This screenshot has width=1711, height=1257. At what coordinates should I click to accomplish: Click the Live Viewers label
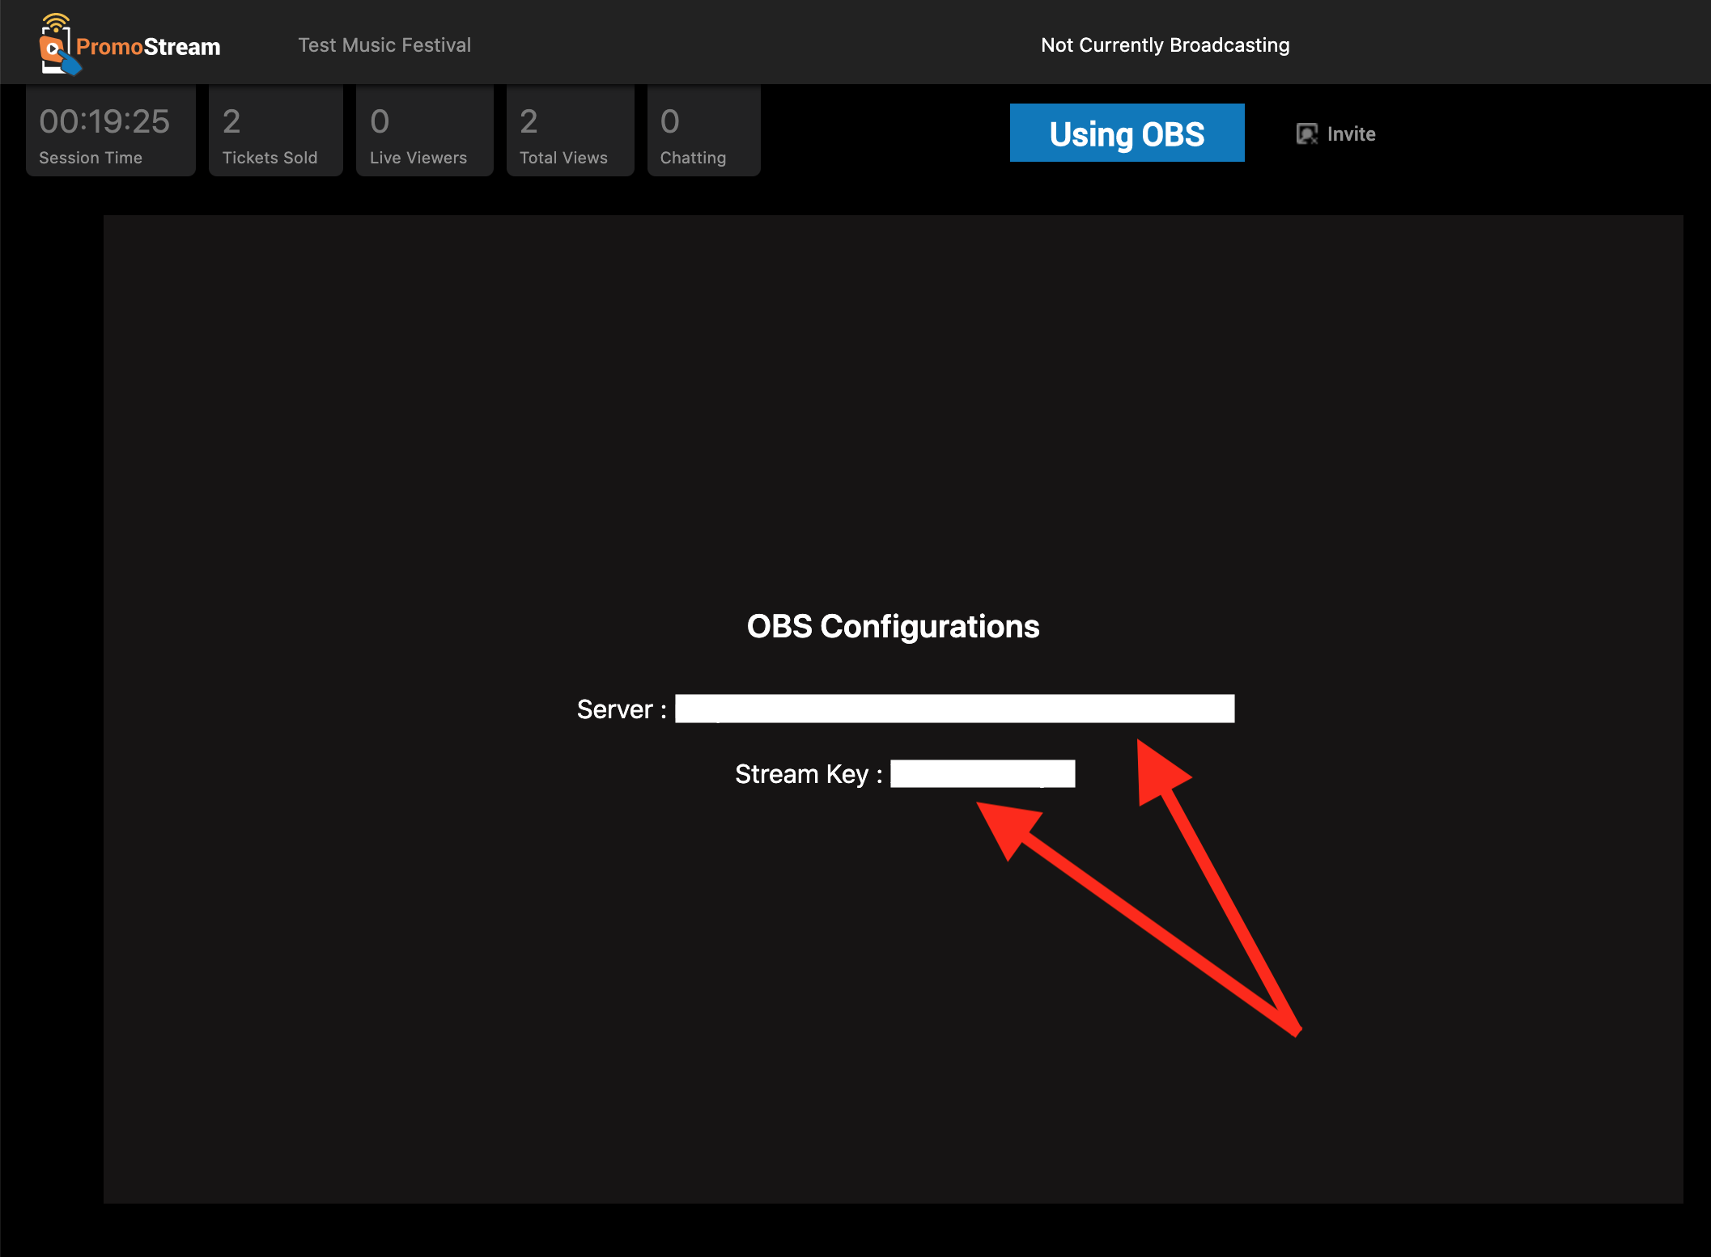pyautogui.click(x=418, y=158)
